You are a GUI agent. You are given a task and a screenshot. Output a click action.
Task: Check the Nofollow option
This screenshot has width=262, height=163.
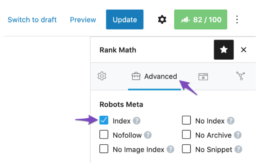[x=104, y=135]
